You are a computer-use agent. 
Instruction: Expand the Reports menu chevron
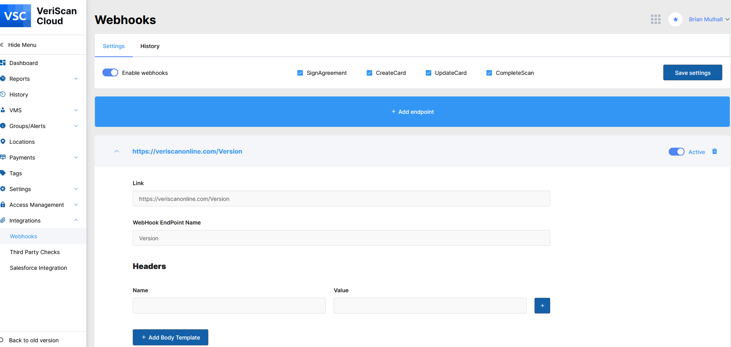[x=76, y=79]
